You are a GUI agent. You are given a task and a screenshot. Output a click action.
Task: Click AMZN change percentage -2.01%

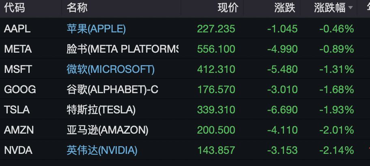[x=336, y=130]
